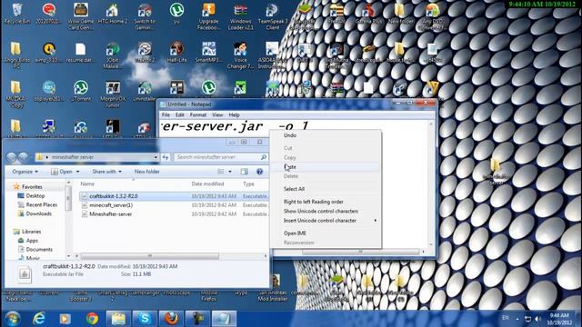Select Any DVD Converter shortcut
The width and height of the screenshot is (582, 327).
(x=433, y=16)
